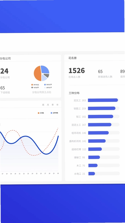Switch attendance chart to 周 view
Image resolution: width=125 pixels, height=223 pixels.
point(43,105)
